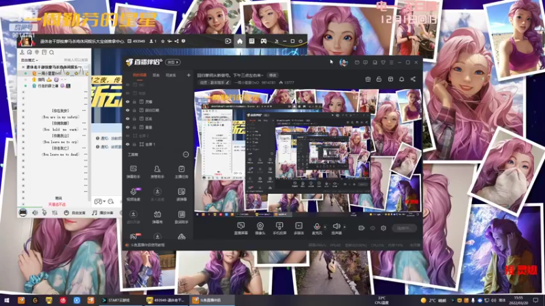Collapse the 工具箱 toolbox section
The width and height of the screenshot is (545, 306).
[x=186, y=154]
